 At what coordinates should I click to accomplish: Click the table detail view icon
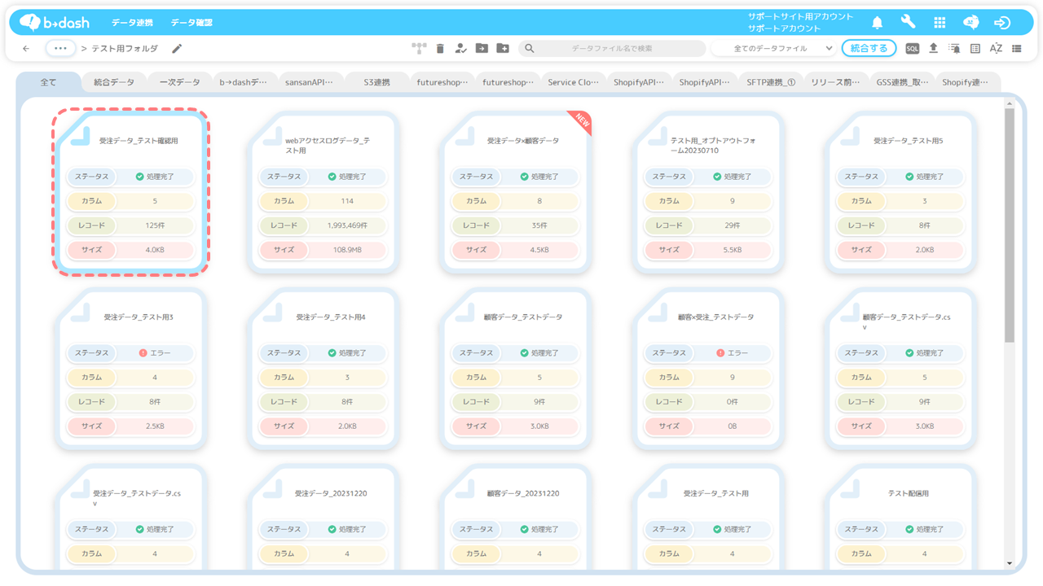pyautogui.click(x=975, y=49)
